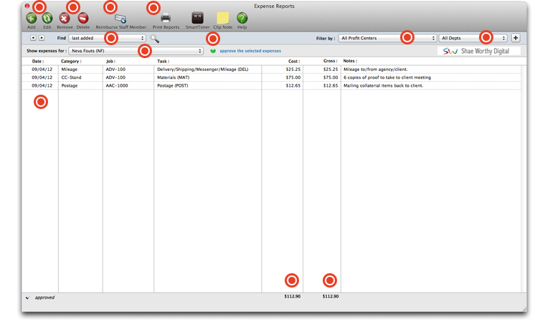Screen dimensions: 540x322
Task: Click the Delete toolbar icon
Action: click(x=83, y=18)
